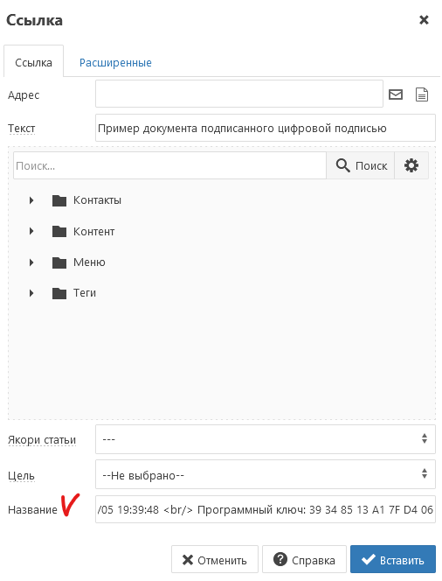
Task: Expand the Контент tree node
Action: point(31,232)
